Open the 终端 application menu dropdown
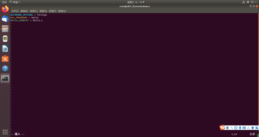The image size is (259, 137). [x=15, y=2]
